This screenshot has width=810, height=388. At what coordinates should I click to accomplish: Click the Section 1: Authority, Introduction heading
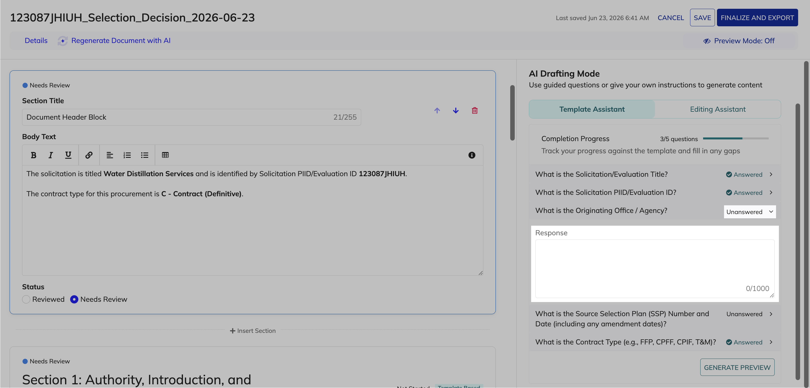[x=137, y=380]
